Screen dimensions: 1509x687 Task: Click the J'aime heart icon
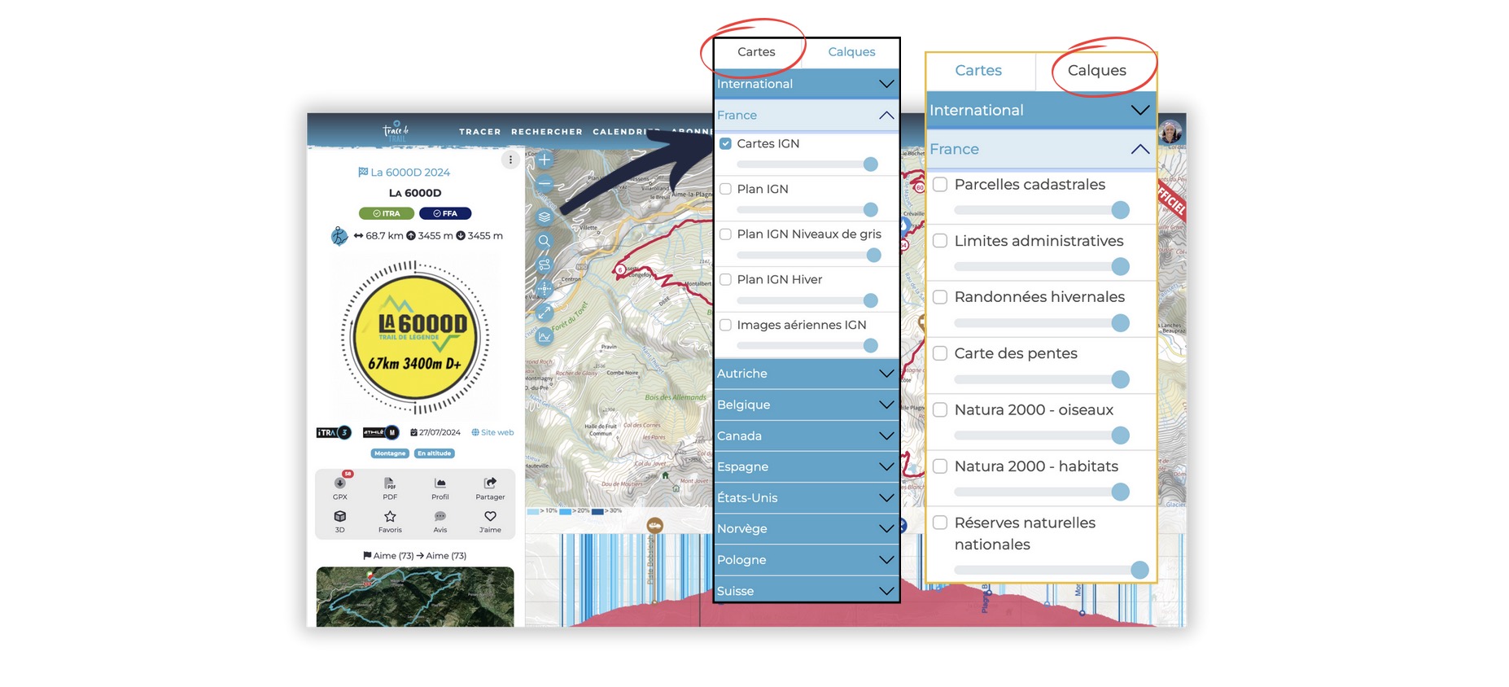pyautogui.click(x=490, y=517)
